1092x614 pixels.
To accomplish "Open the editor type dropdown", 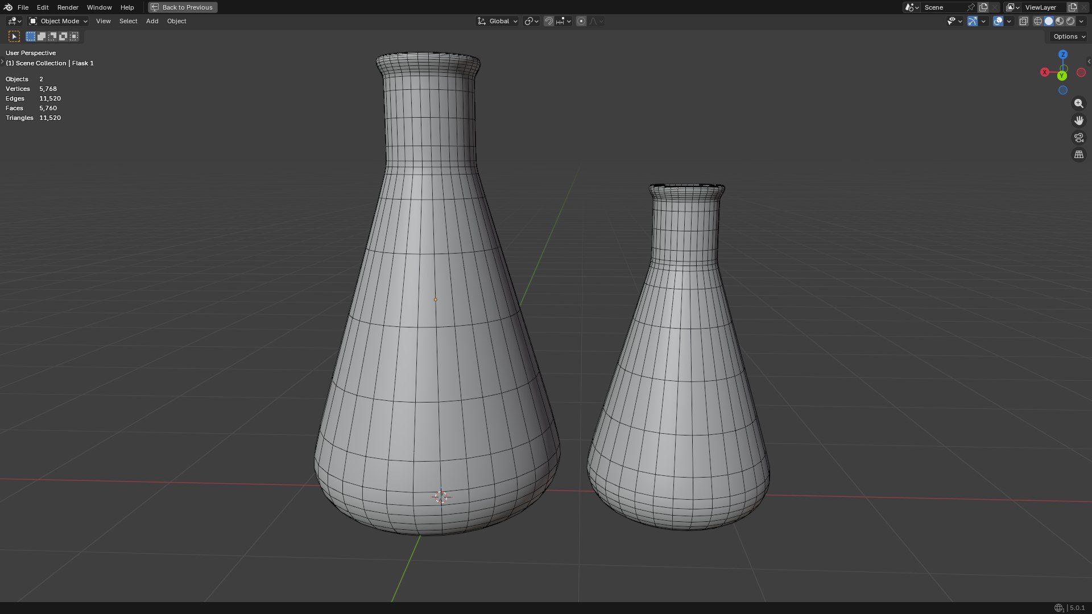I will (14, 21).
